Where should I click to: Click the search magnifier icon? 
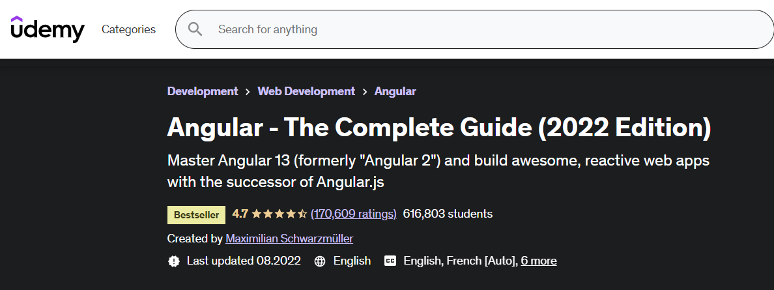(195, 29)
